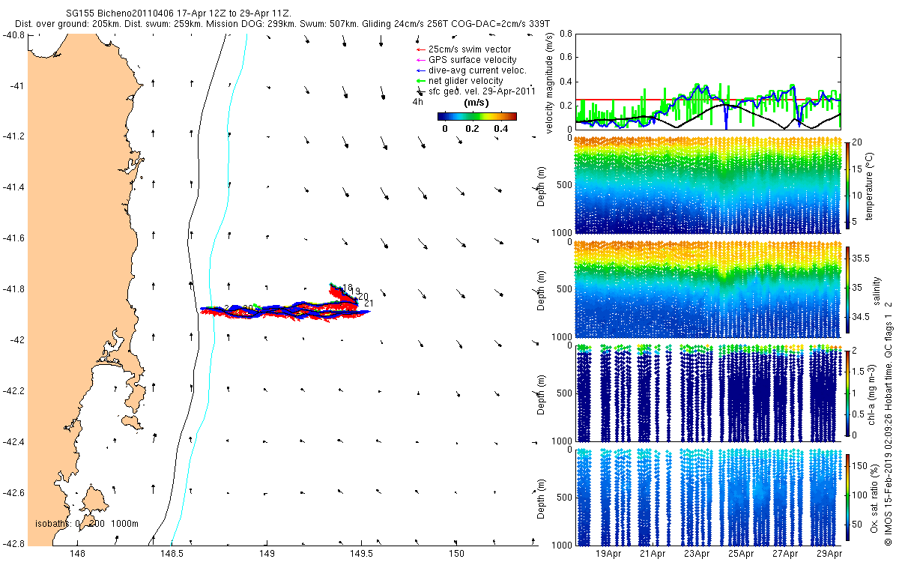Screen dimensions: 899x562
Task: Click the map's (m/s) velocity colorbar
Action: point(477,116)
